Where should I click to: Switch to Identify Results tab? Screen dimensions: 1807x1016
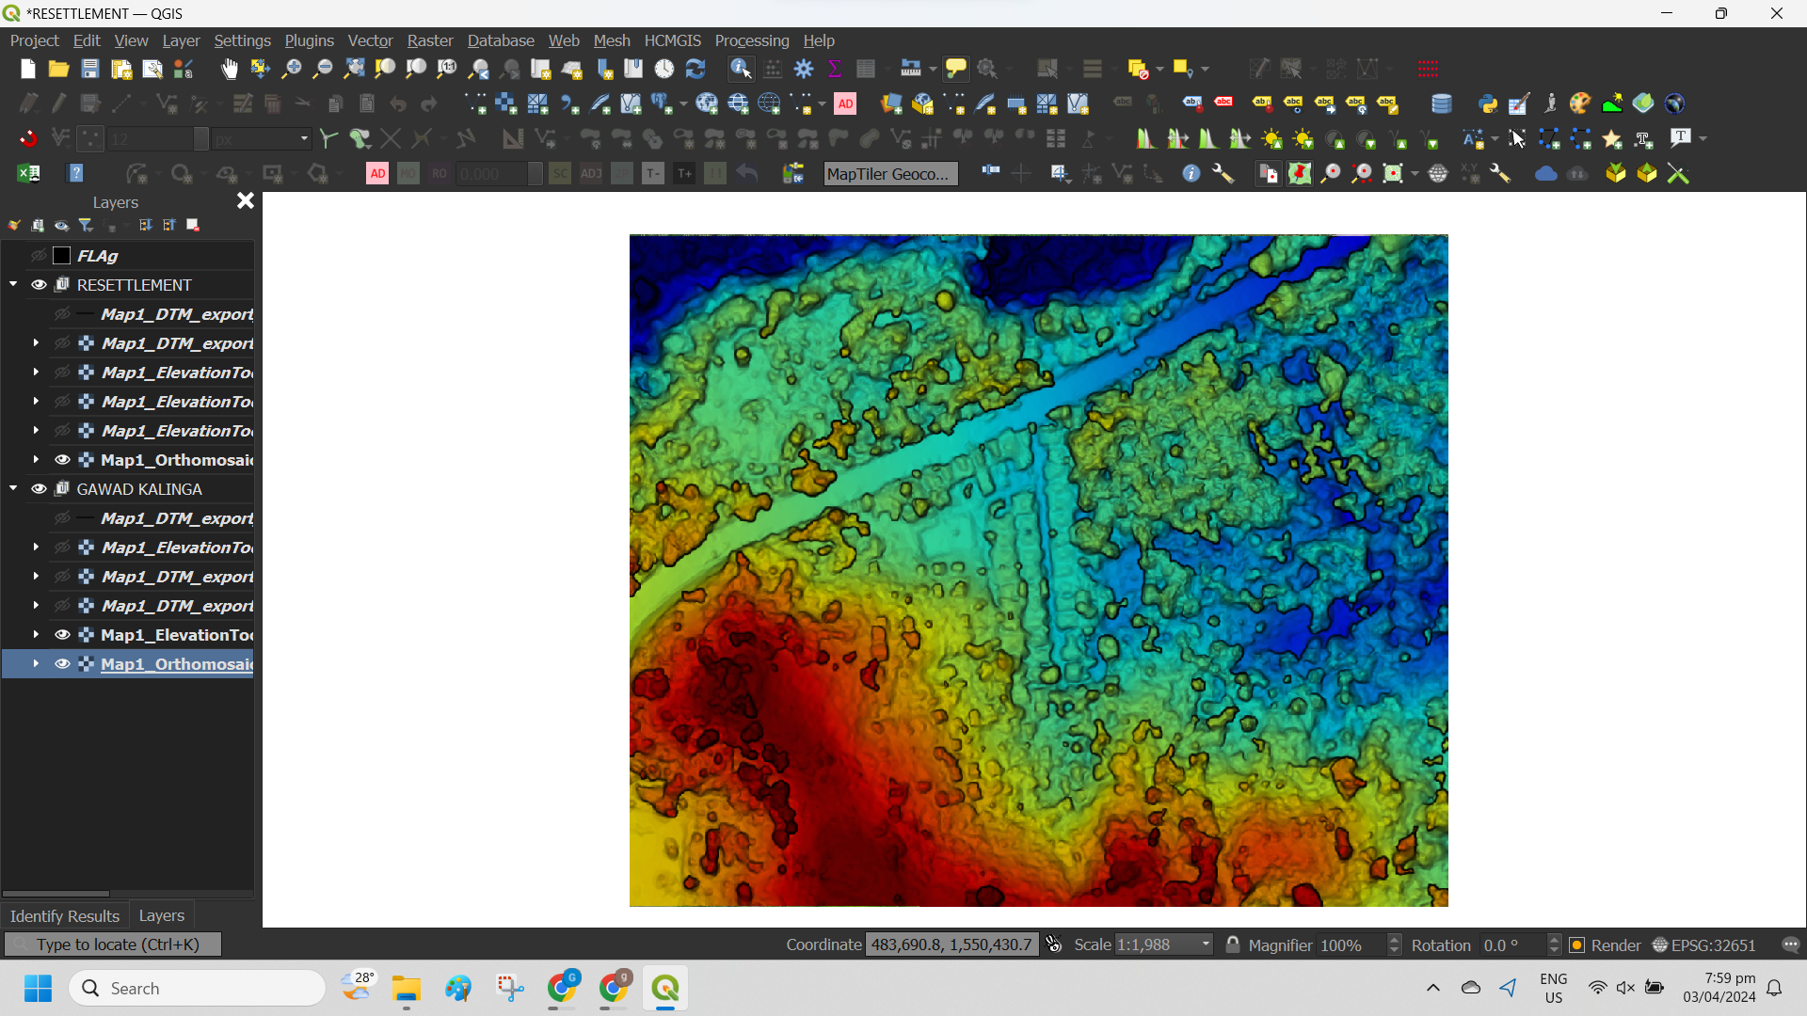pyautogui.click(x=65, y=915)
